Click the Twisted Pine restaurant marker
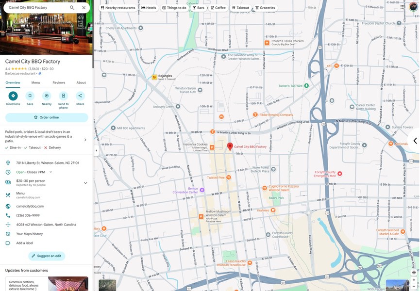Screen dimensions: 420x291 229,178
